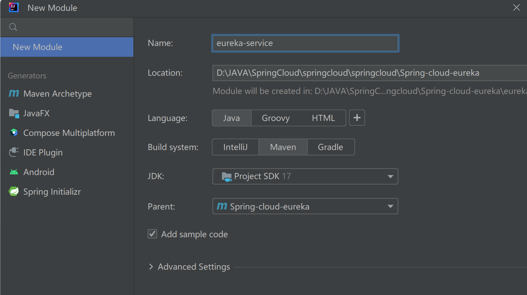Select the Android generator
Viewport: 527px width, 295px height.
point(67,172)
